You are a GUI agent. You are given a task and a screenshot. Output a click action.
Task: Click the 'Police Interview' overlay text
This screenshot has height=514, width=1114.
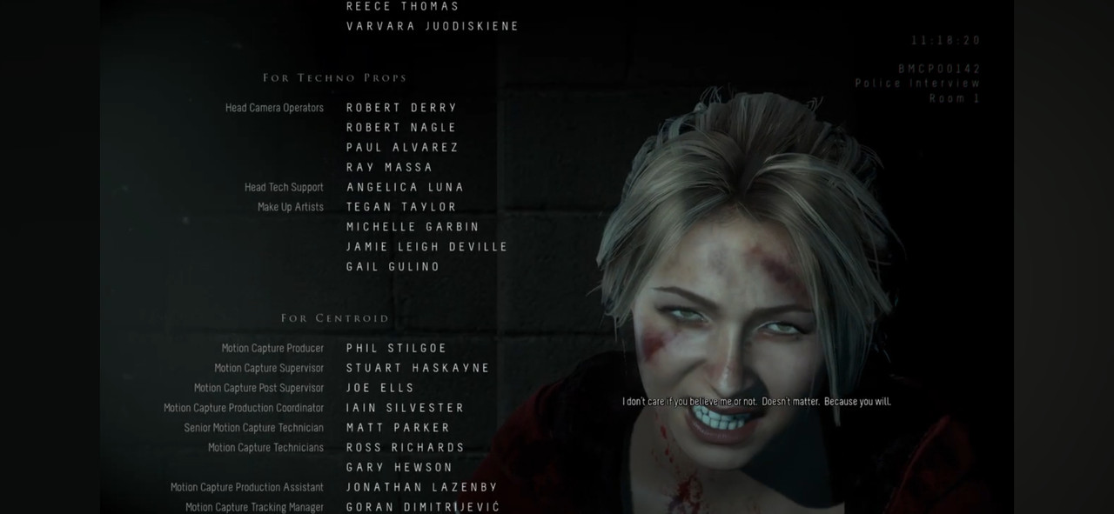coord(917,83)
